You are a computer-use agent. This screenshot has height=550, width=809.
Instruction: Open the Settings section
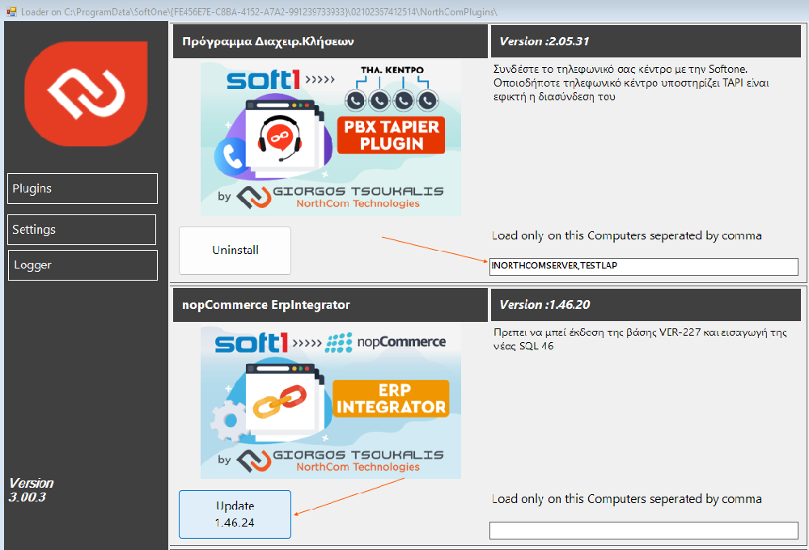tap(82, 230)
